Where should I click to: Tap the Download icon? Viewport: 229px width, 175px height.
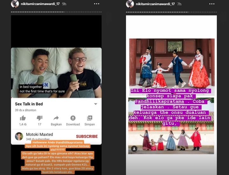(x=73, y=118)
